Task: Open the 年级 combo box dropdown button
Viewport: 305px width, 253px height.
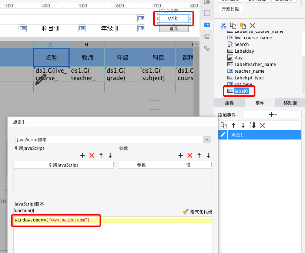Action: click(141, 29)
